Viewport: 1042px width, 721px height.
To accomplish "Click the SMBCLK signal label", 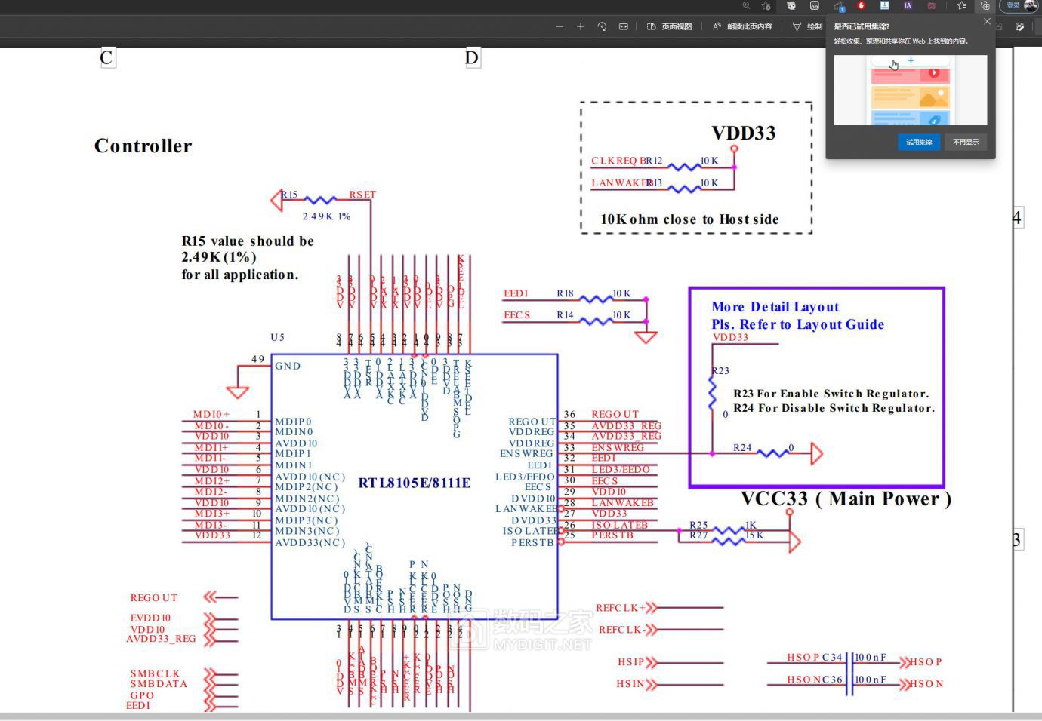I will [x=155, y=674].
